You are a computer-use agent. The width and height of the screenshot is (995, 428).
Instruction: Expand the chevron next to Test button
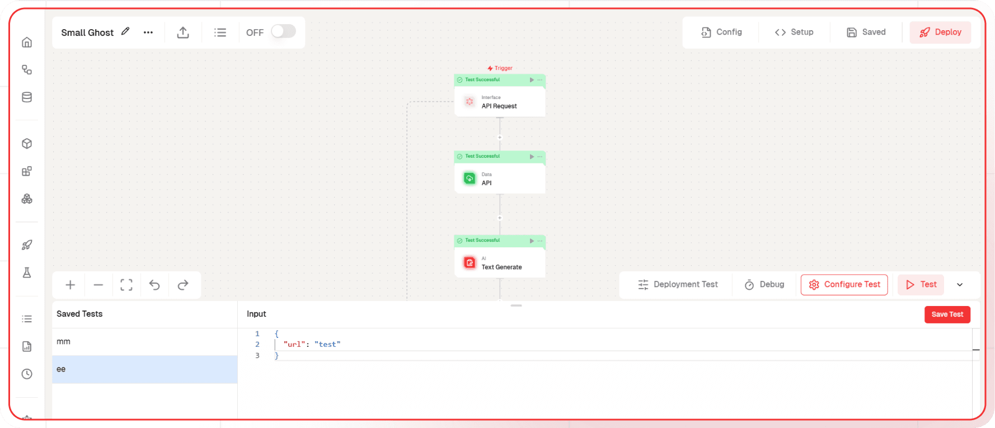[960, 285]
